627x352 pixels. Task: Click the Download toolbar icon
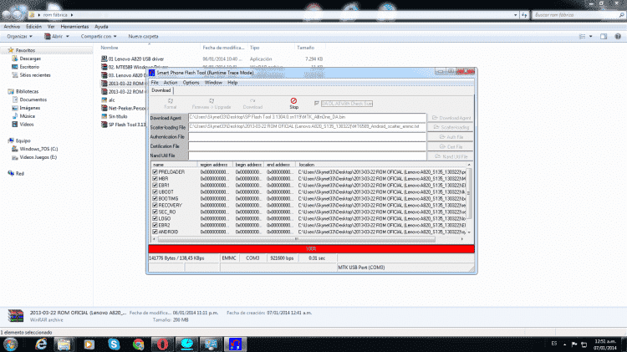[252, 104]
